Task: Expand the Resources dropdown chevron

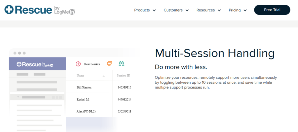Action: (x=219, y=10)
